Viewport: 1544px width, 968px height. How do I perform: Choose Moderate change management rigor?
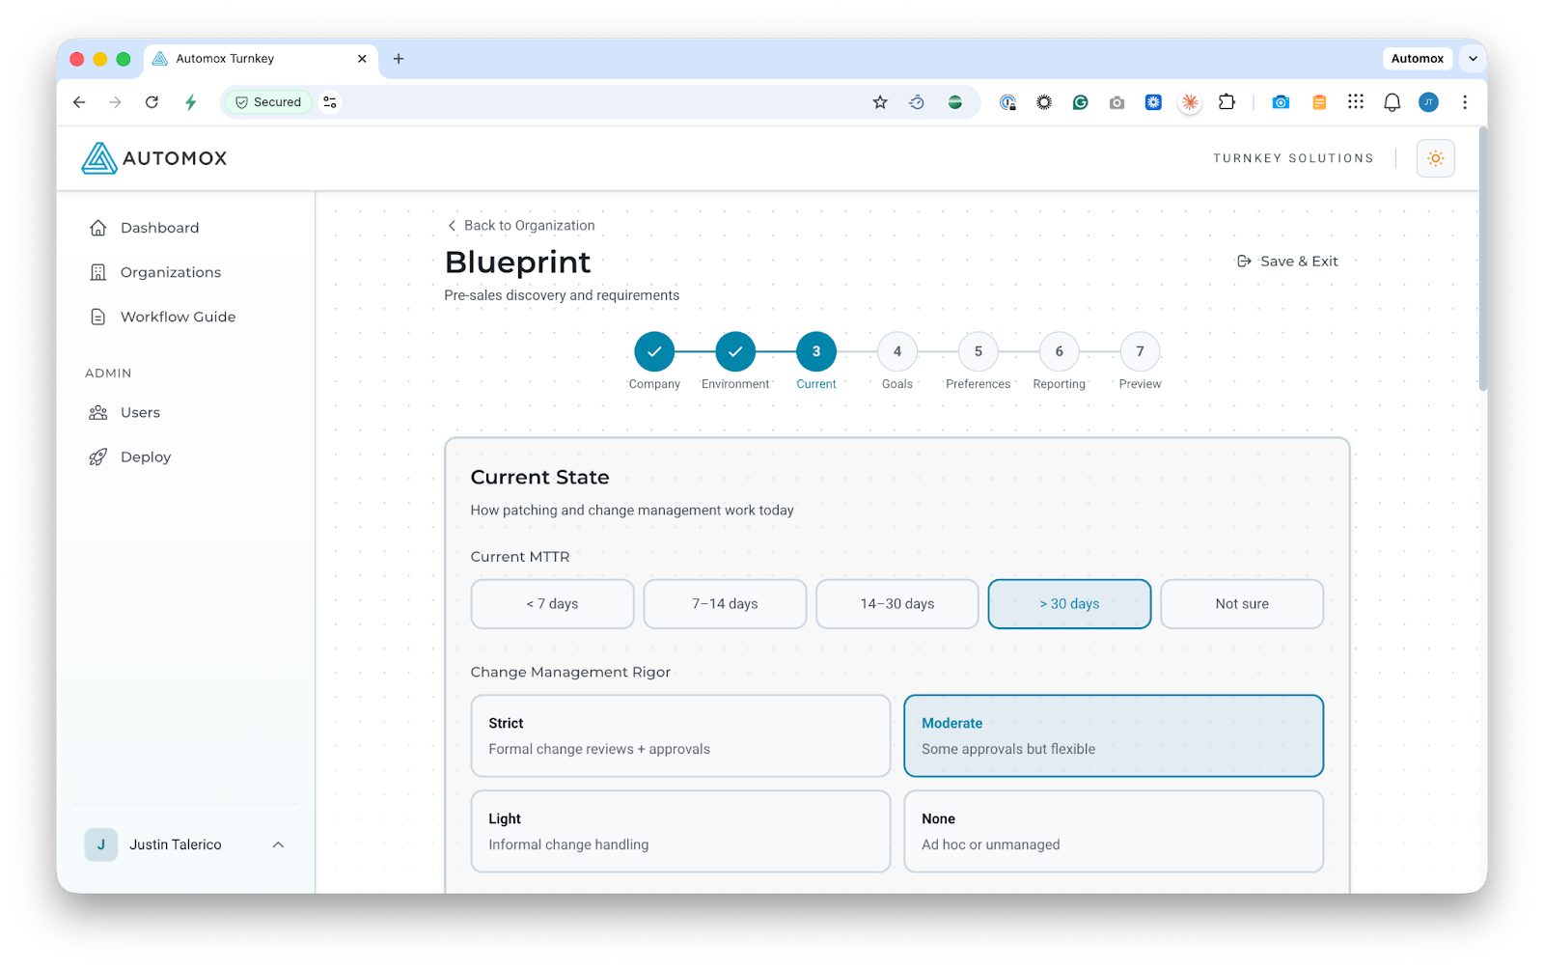click(x=1114, y=735)
